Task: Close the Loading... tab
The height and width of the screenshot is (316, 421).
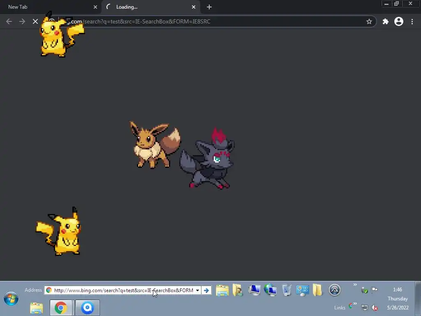Action: click(x=194, y=7)
